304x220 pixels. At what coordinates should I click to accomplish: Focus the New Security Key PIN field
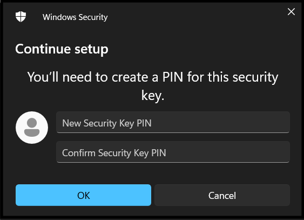pos(173,122)
